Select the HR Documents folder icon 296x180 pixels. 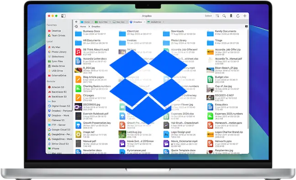[x=78, y=43]
